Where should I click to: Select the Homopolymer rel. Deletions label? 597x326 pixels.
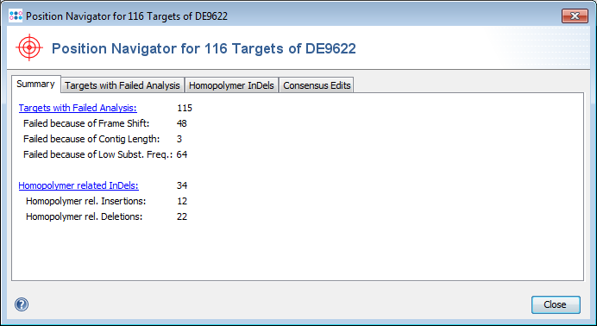[85, 216]
